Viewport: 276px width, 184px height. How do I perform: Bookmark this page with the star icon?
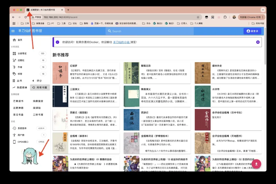click(x=198, y=17)
